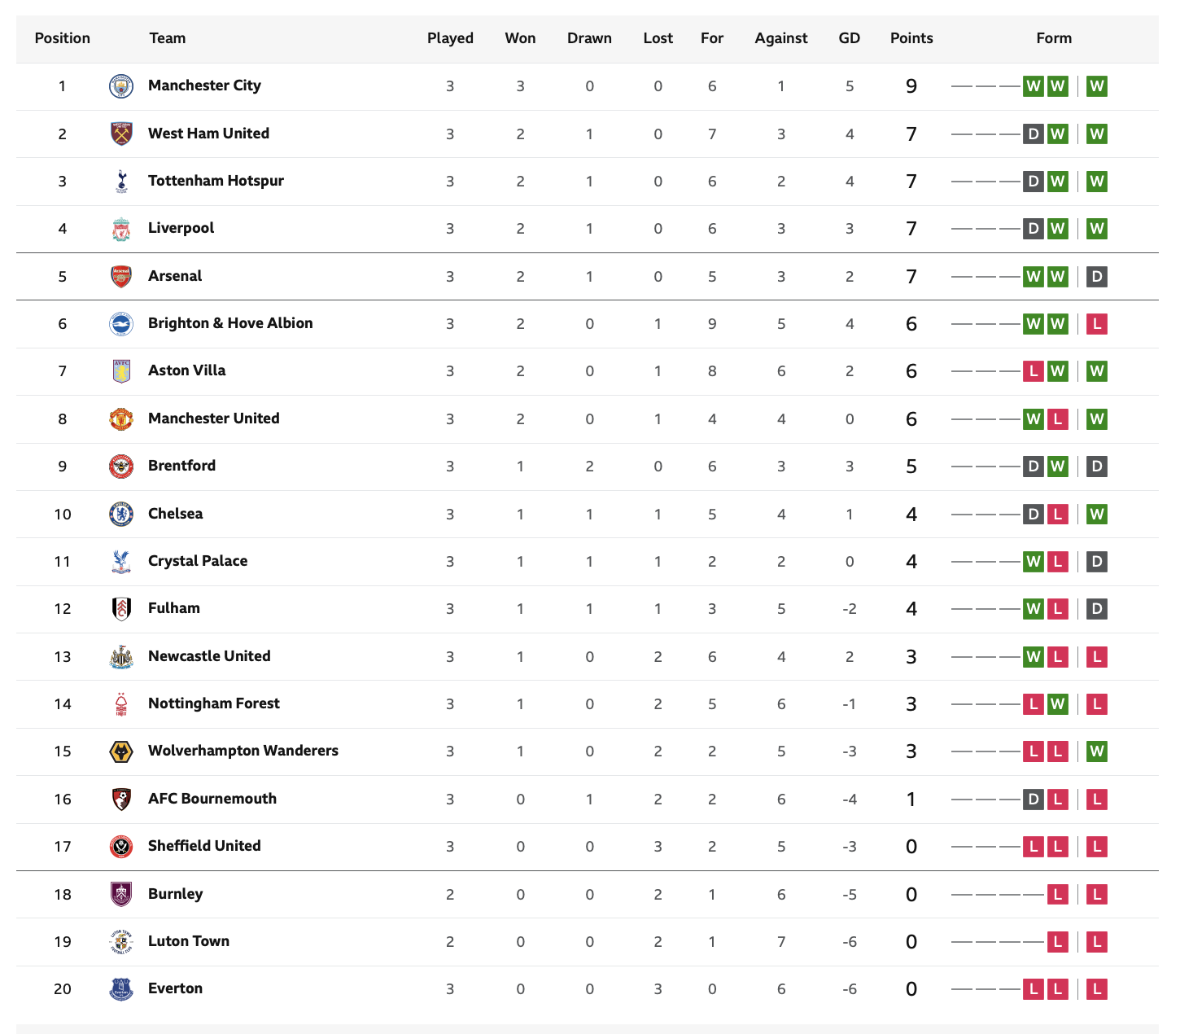Click the Everton club crest
The image size is (1180, 1034).
pos(121,989)
